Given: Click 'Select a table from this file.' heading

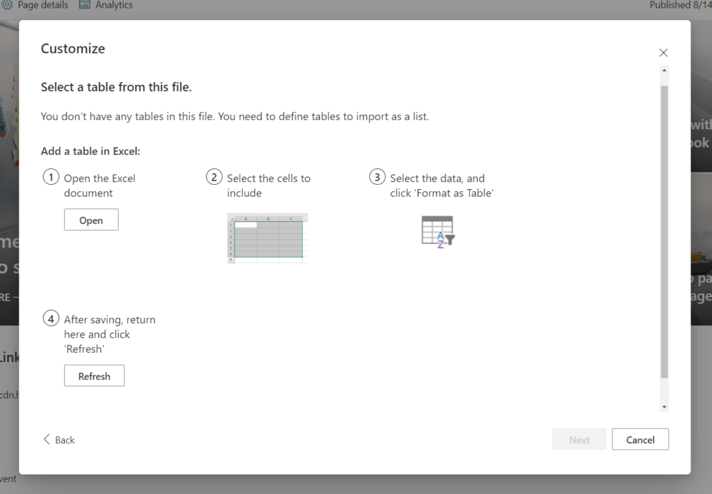Looking at the screenshot, I should click(116, 87).
